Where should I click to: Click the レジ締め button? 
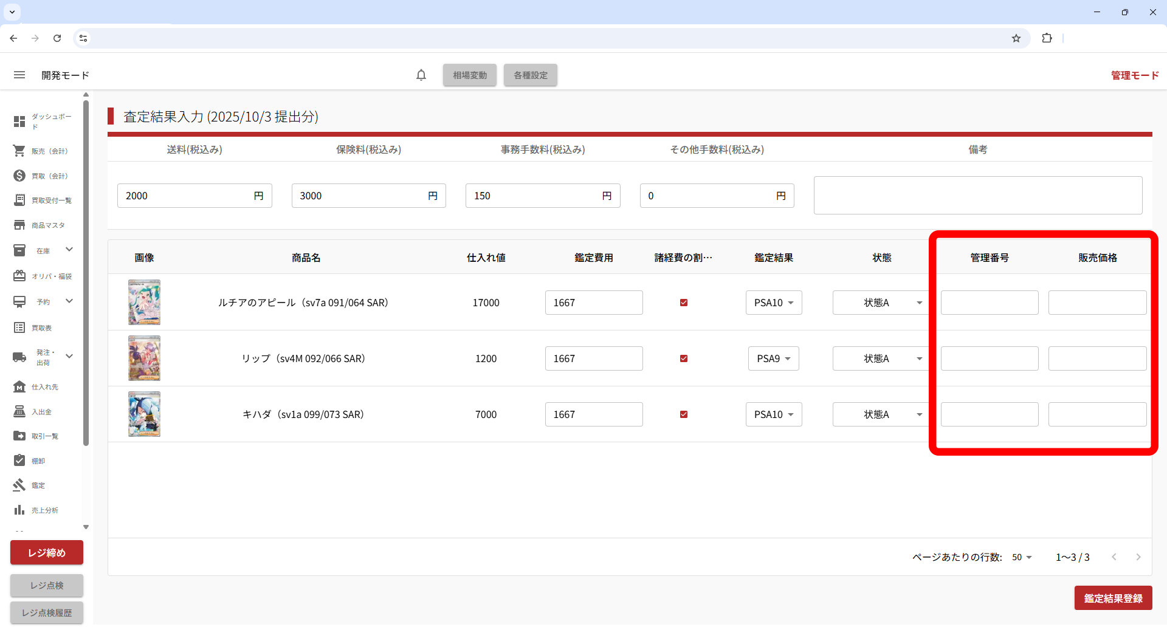[x=47, y=552]
